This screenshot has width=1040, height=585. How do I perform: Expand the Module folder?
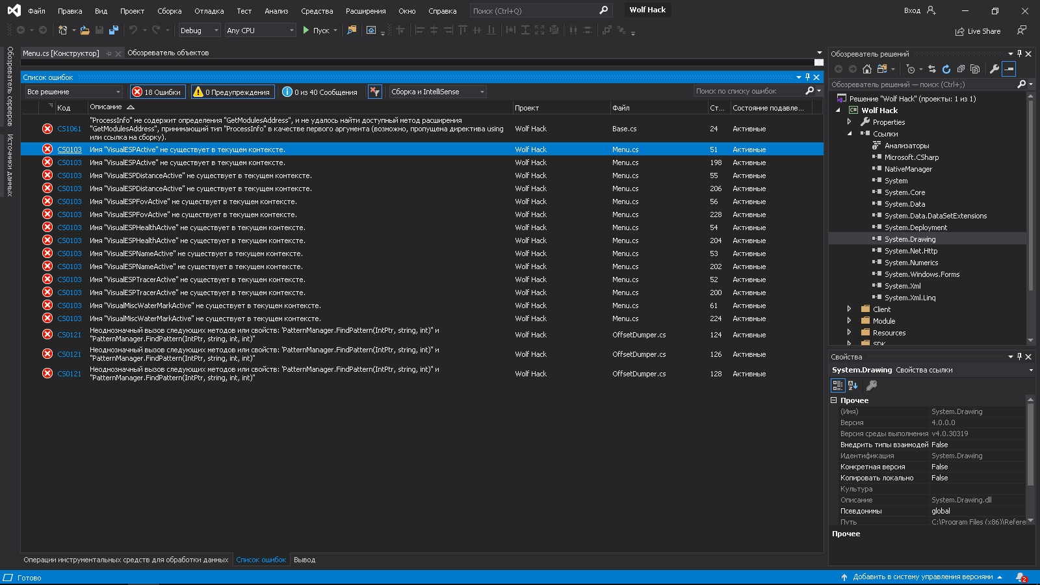pos(849,320)
